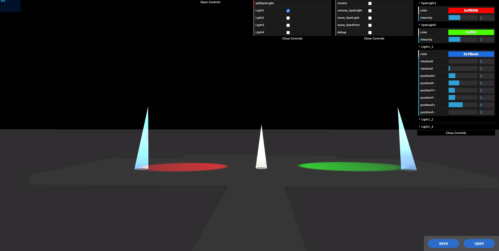The height and width of the screenshot is (251, 499).
Task: Enable the move_SpotLight checkbox
Action: coord(370,18)
